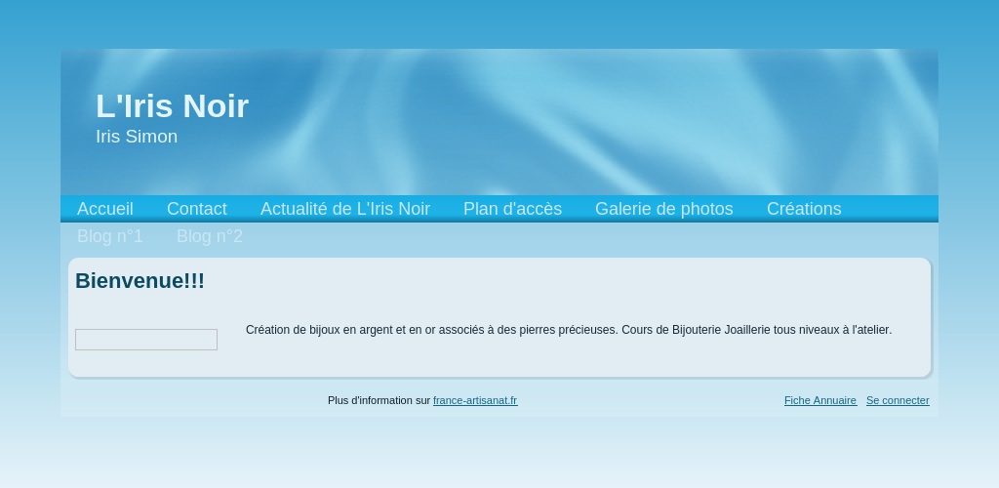Screen dimensions: 999x488
Task: Open the Plan d'accès page
Action: click(x=512, y=209)
